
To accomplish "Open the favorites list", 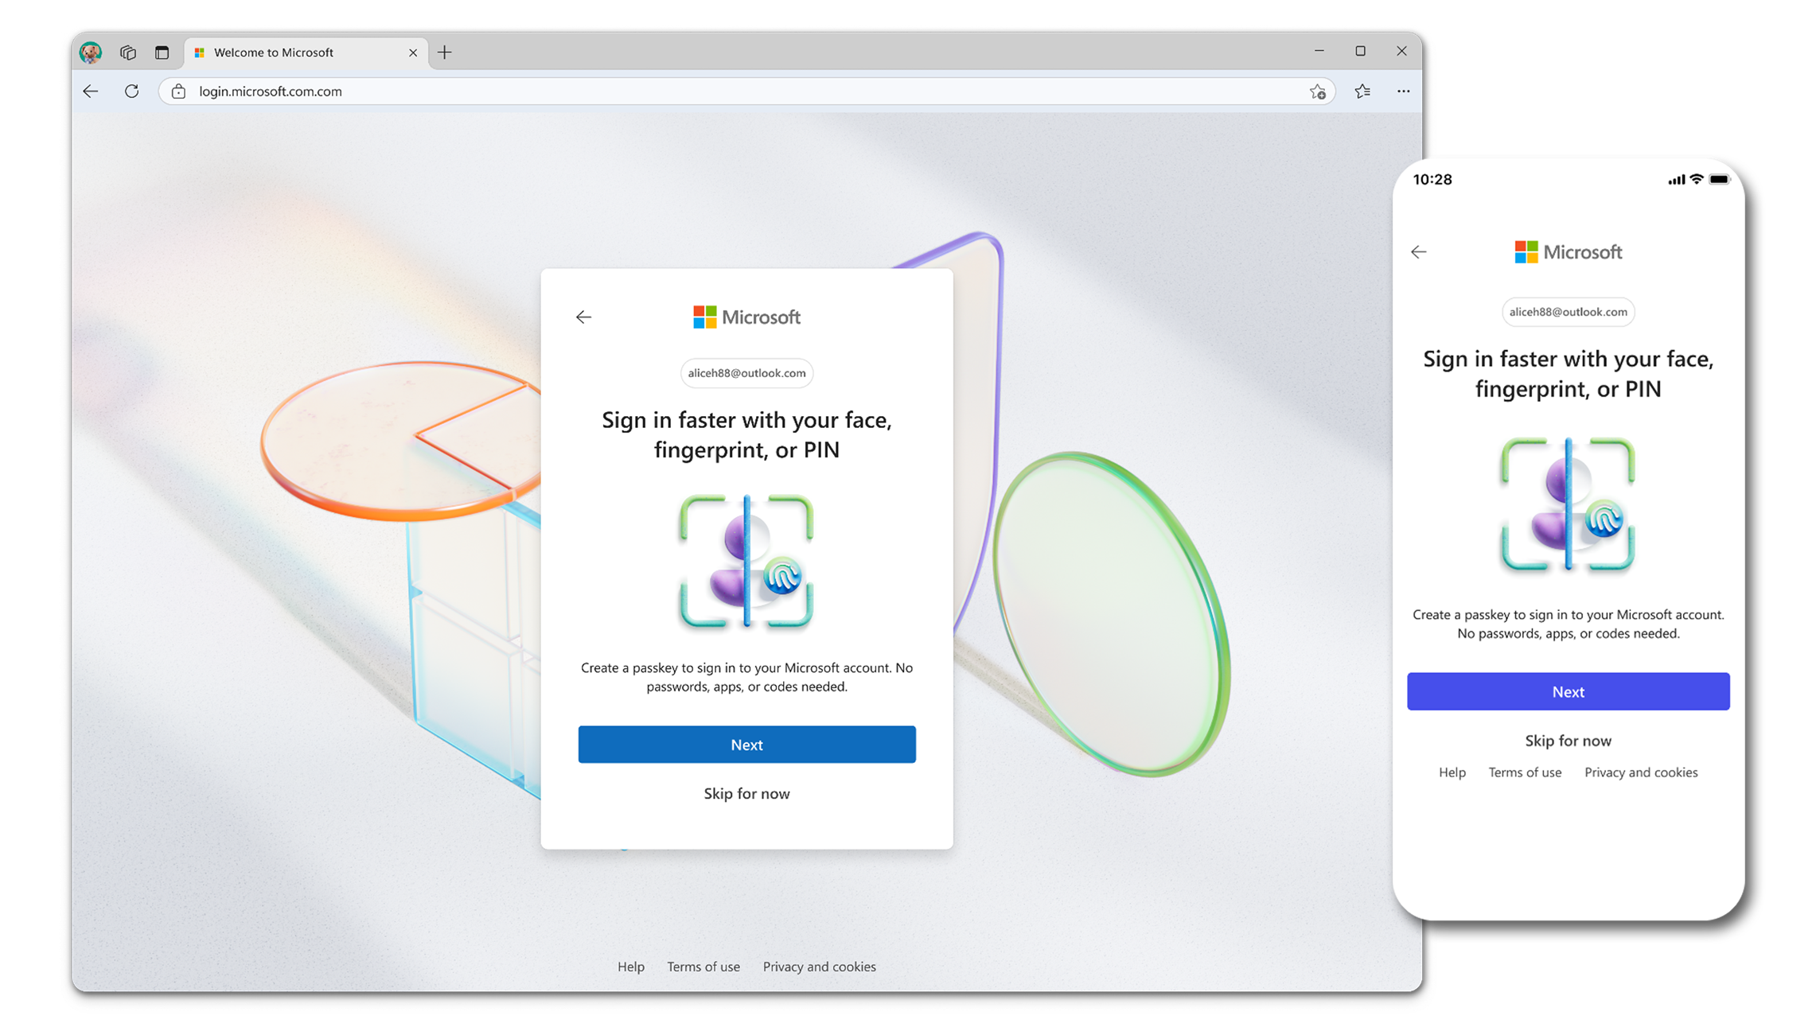I will (1362, 91).
